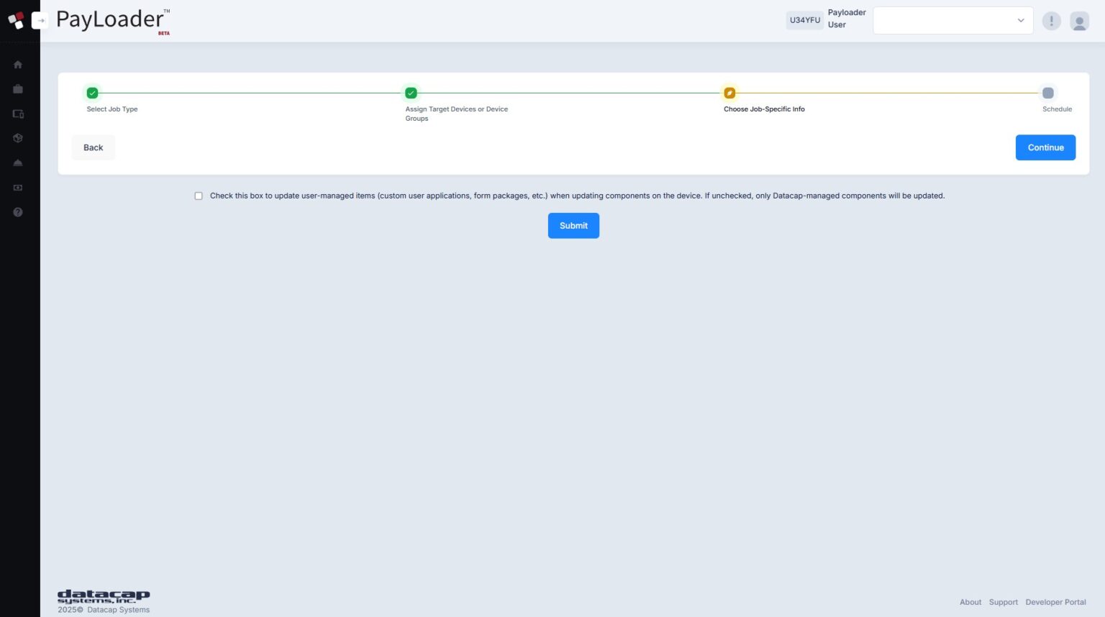The height and width of the screenshot is (617, 1105).
Task: Click the 'Select Job Type' step label
Action: pos(112,109)
